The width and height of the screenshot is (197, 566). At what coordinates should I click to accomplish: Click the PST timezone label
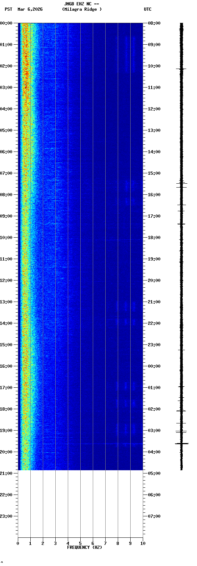(x=8, y=9)
